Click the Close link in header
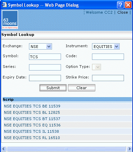Image resolution: width=133 pixels, height=152 pixels. [x=123, y=12]
